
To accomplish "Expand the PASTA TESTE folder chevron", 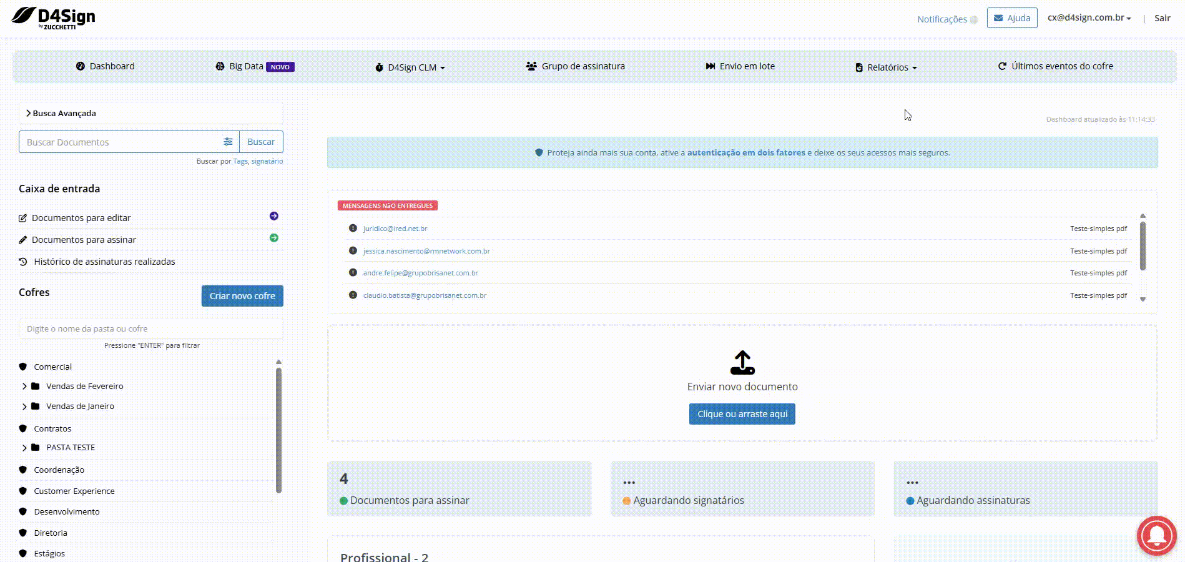I will click(x=24, y=448).
